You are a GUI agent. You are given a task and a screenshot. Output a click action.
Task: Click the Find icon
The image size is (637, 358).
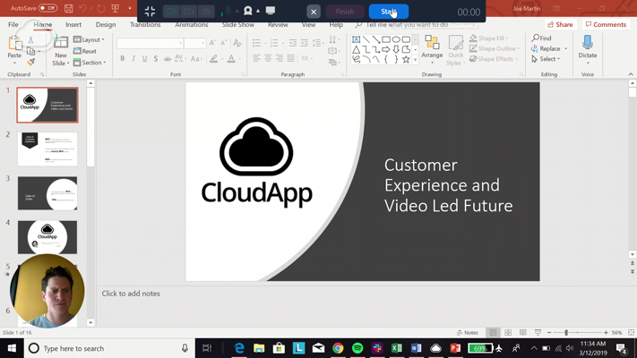537,38
